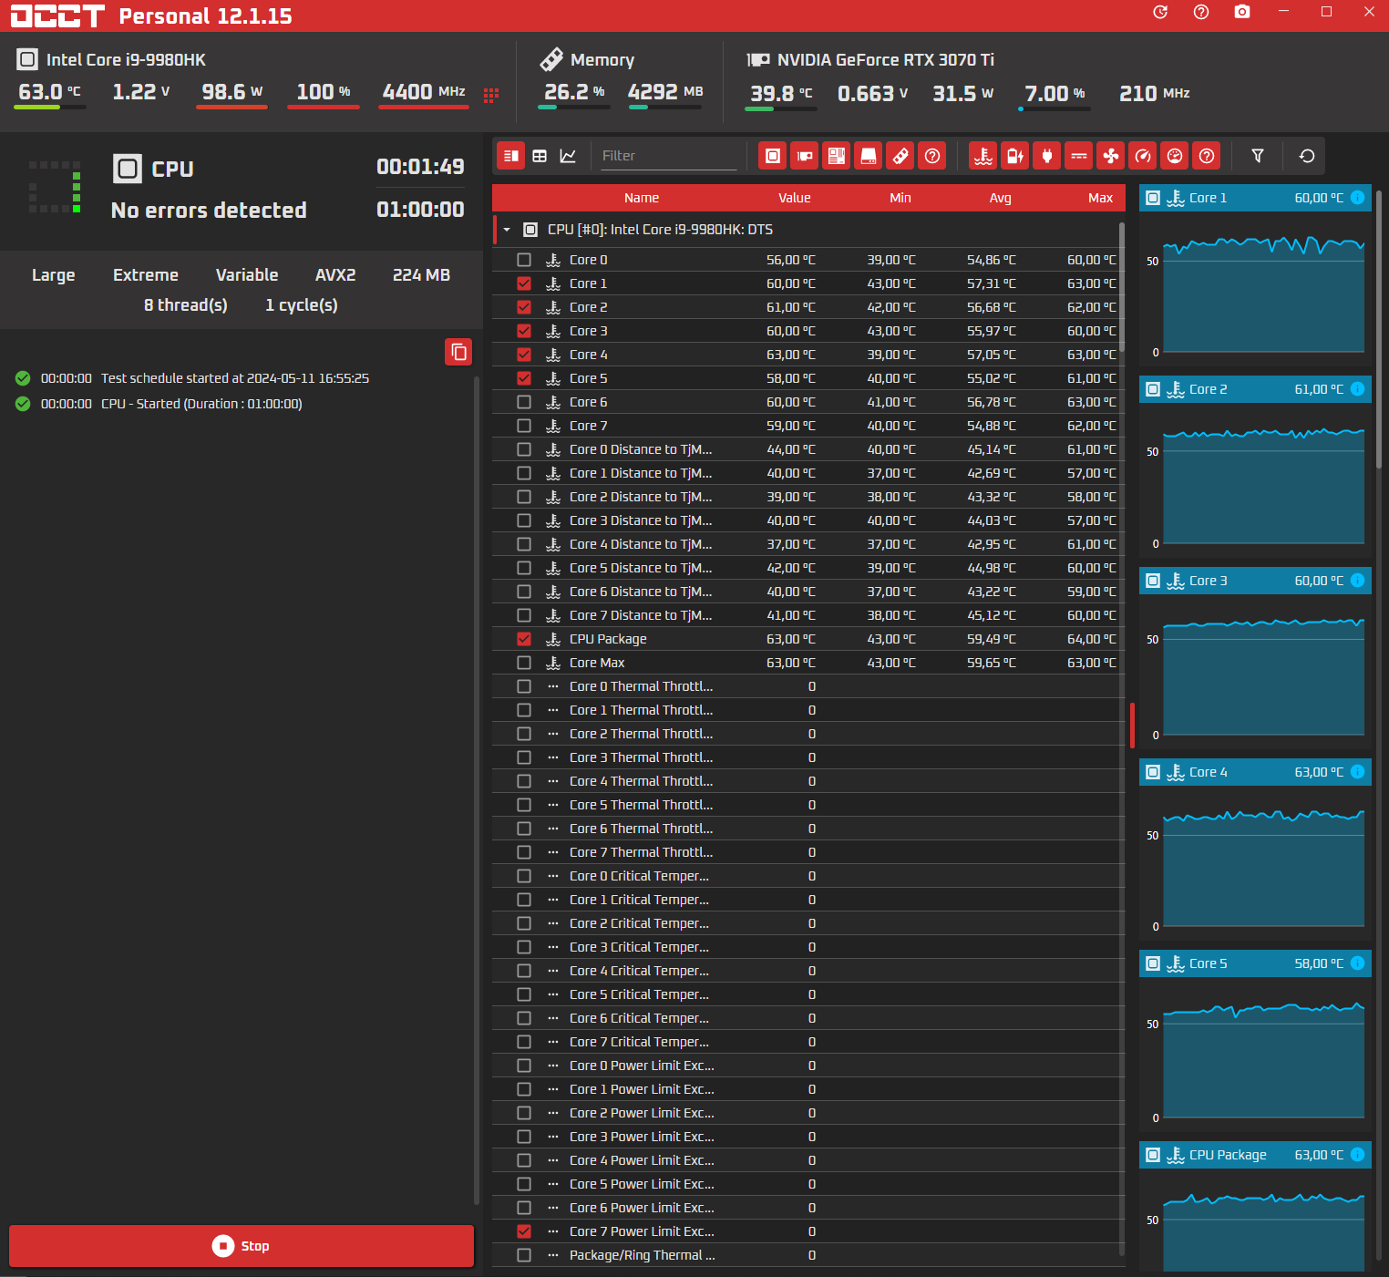Toggle the speedometer sensor filter icon
The width and height of the screenshot is (1389, 1277).
coord(1143,156)
